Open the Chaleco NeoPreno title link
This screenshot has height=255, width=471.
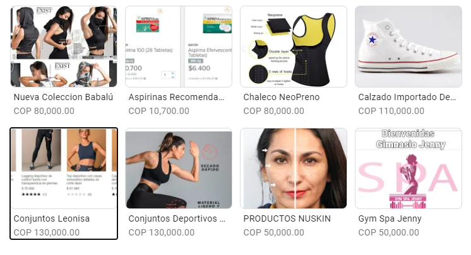click(x=282, y=97)
